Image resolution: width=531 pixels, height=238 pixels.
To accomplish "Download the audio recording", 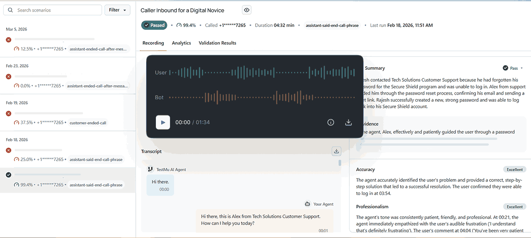I will (349, 123).
